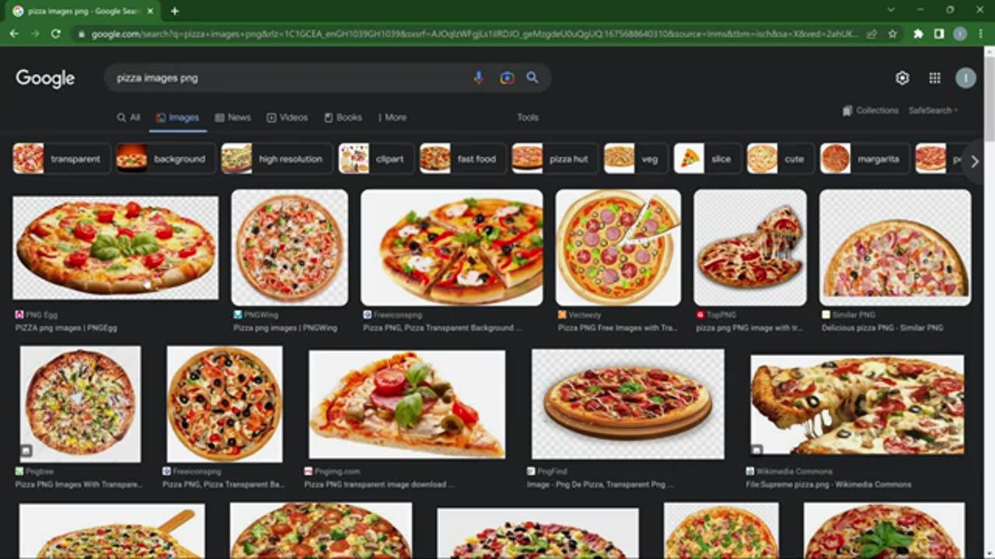Bookmark this page with star icon
This screenshot has height=559, width=995.
click(892, 34)
